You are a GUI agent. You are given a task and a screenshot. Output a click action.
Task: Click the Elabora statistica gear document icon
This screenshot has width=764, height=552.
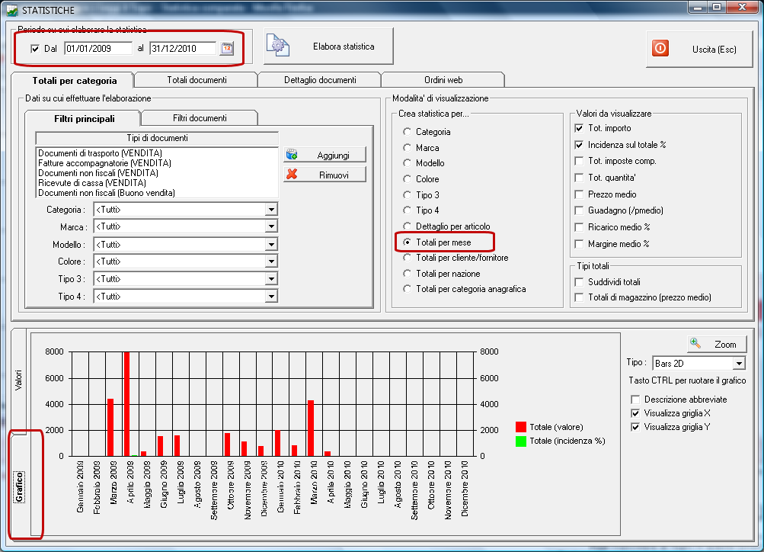(278, 46)
